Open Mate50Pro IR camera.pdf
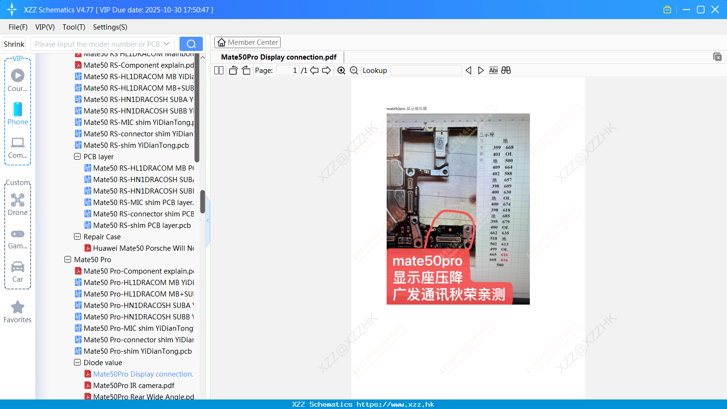 [x=129, y=385]
